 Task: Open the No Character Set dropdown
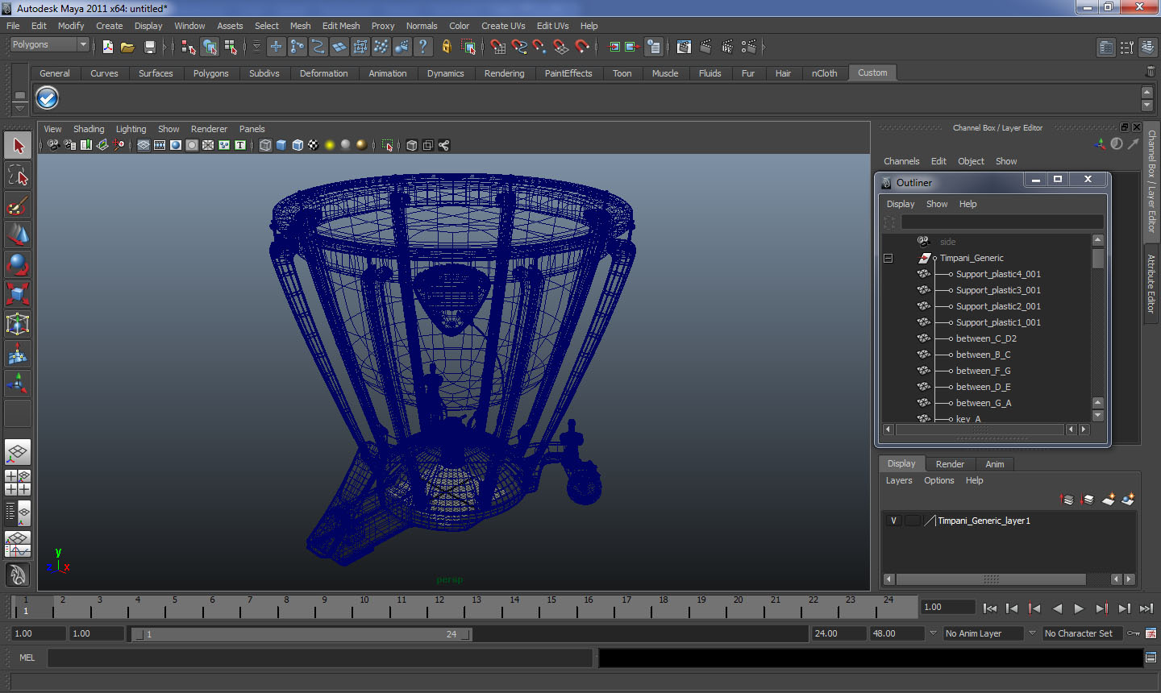[1083, 633]
